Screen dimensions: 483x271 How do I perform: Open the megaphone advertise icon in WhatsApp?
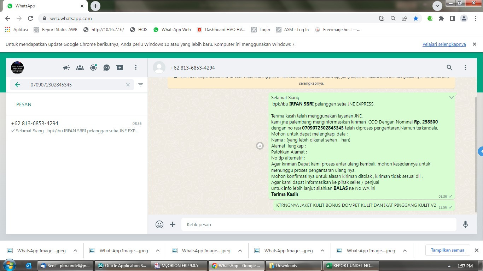pyautogui.click(x=66, y=67)
